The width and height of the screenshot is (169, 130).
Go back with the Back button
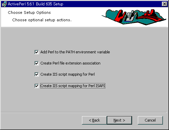tap(94, 120)
